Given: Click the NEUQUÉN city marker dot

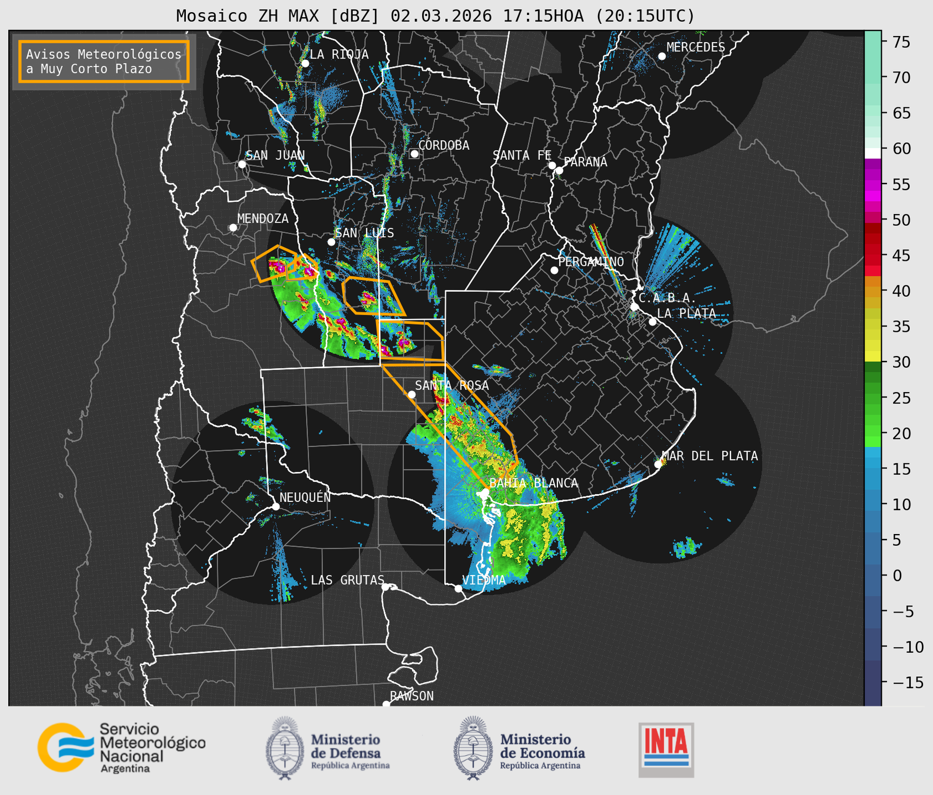Looking at the screenshot, I should tap(276, 506).
